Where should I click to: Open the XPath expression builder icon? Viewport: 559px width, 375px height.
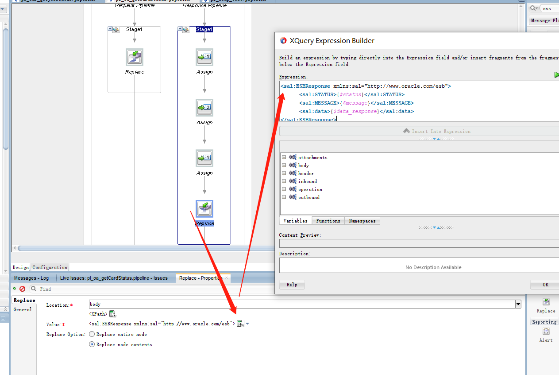pos(112,314)
